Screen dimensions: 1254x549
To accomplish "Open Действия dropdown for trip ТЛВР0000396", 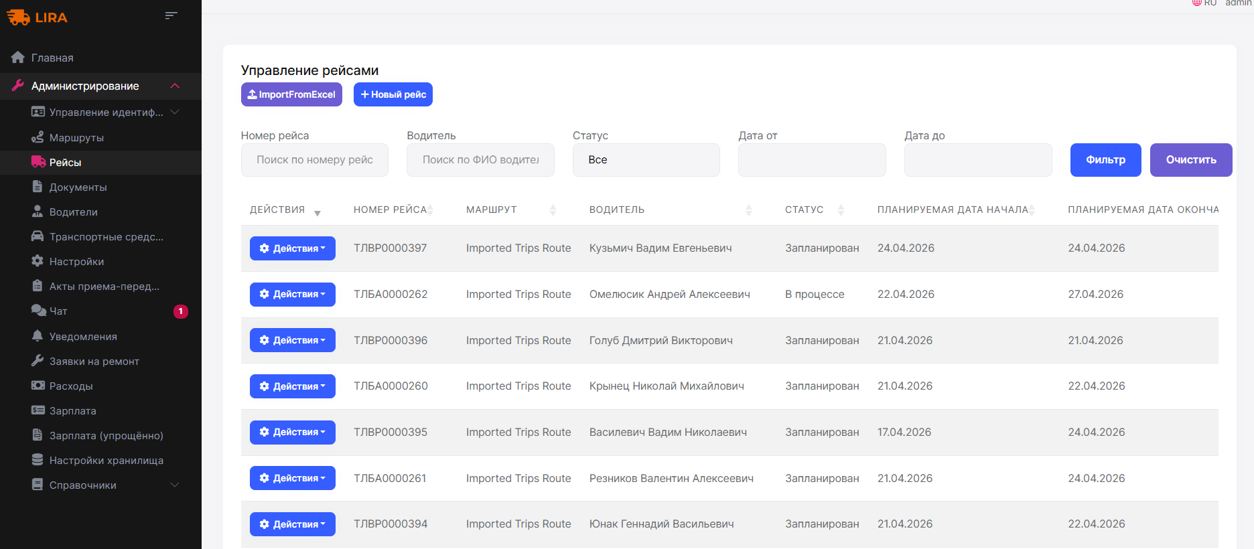I will [x=293, y=340].
